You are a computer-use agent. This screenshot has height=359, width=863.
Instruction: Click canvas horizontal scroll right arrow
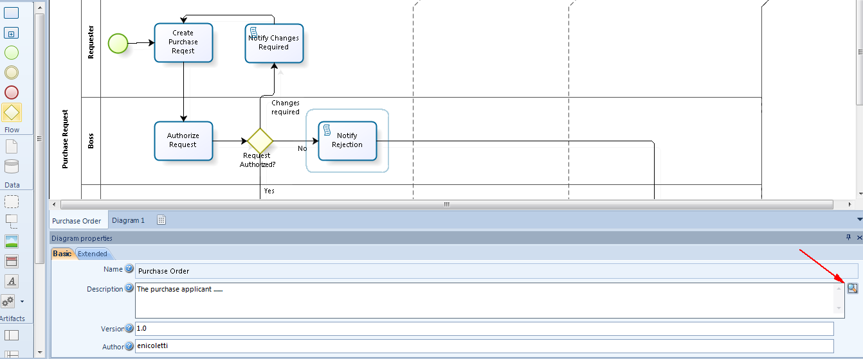click(x=849, y=204)
